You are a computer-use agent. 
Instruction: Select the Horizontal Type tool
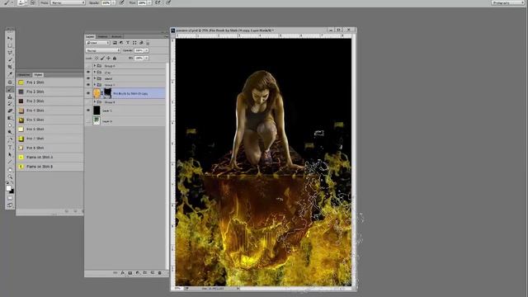point(10,148)
